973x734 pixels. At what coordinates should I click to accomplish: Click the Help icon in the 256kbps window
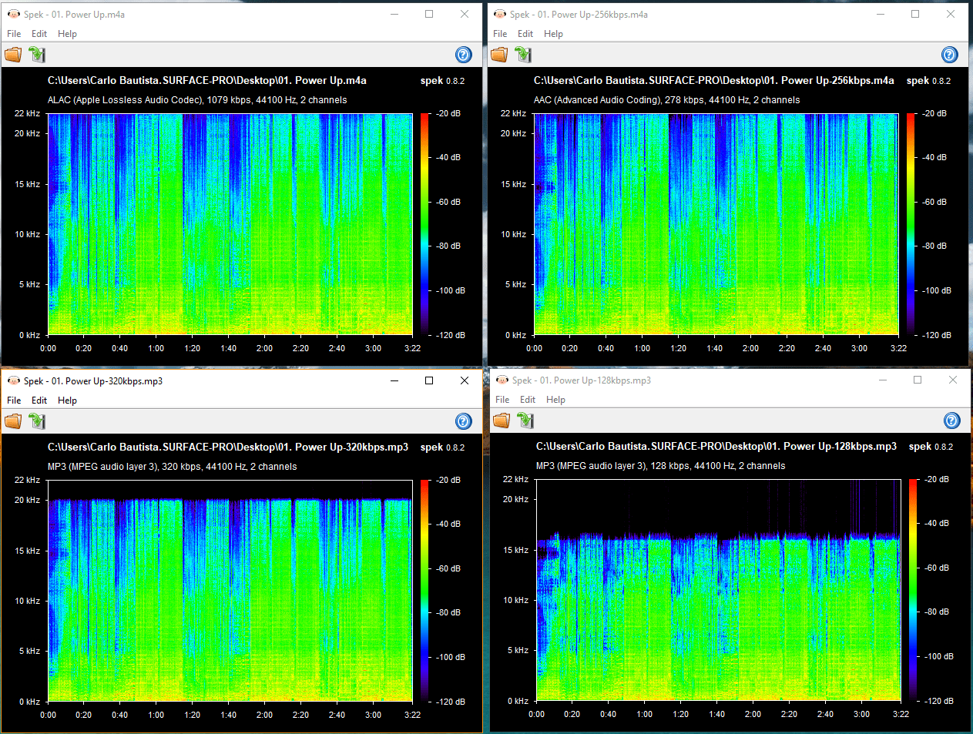pos(949,55)
